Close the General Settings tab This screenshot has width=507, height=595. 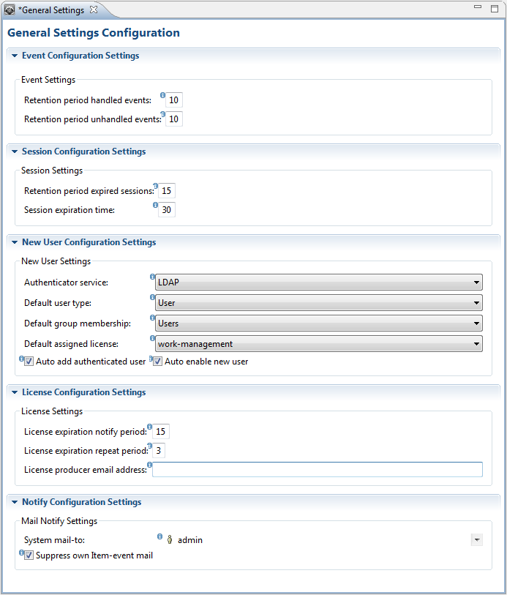(x=93, y=10)
